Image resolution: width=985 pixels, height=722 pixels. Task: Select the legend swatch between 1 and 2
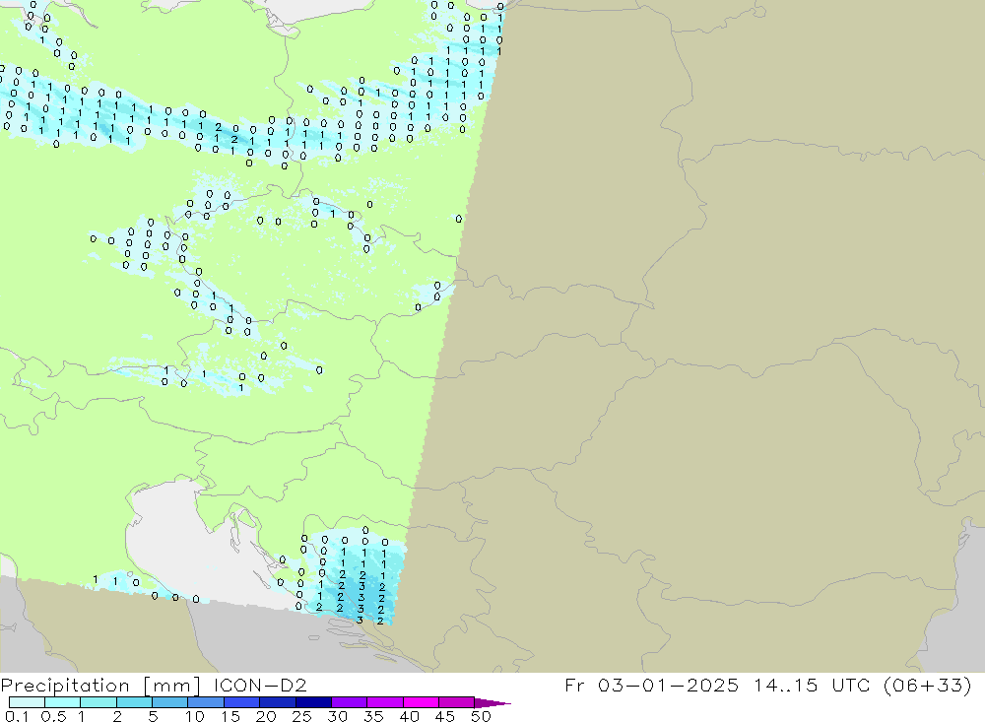tap(98, 702)
